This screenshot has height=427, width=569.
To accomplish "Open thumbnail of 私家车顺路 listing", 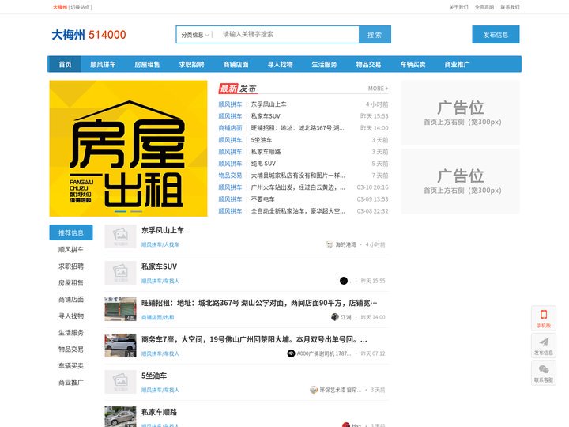I will [120, 417].
